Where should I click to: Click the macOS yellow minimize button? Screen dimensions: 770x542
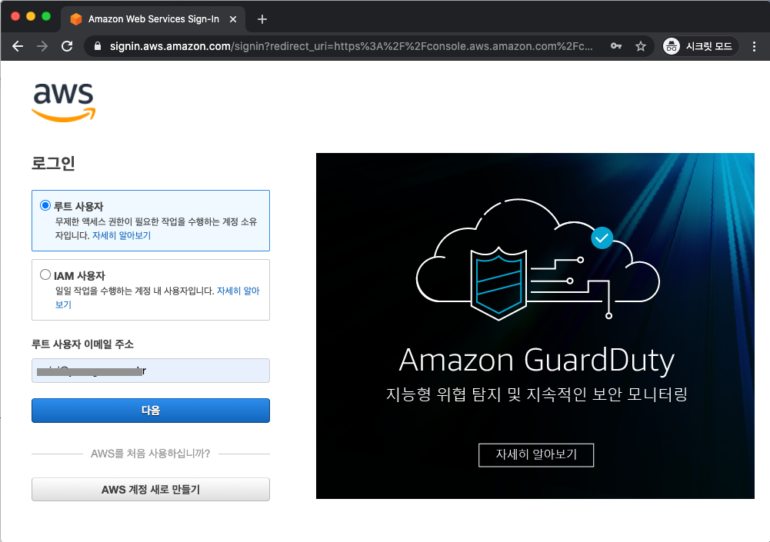pyautogui.click(x=31, y=16)
